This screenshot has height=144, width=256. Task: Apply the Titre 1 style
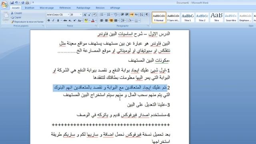[x=188, y=17]
